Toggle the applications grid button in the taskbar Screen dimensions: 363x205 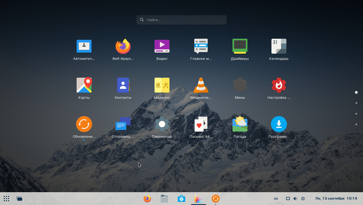click(x=7, y=198)
